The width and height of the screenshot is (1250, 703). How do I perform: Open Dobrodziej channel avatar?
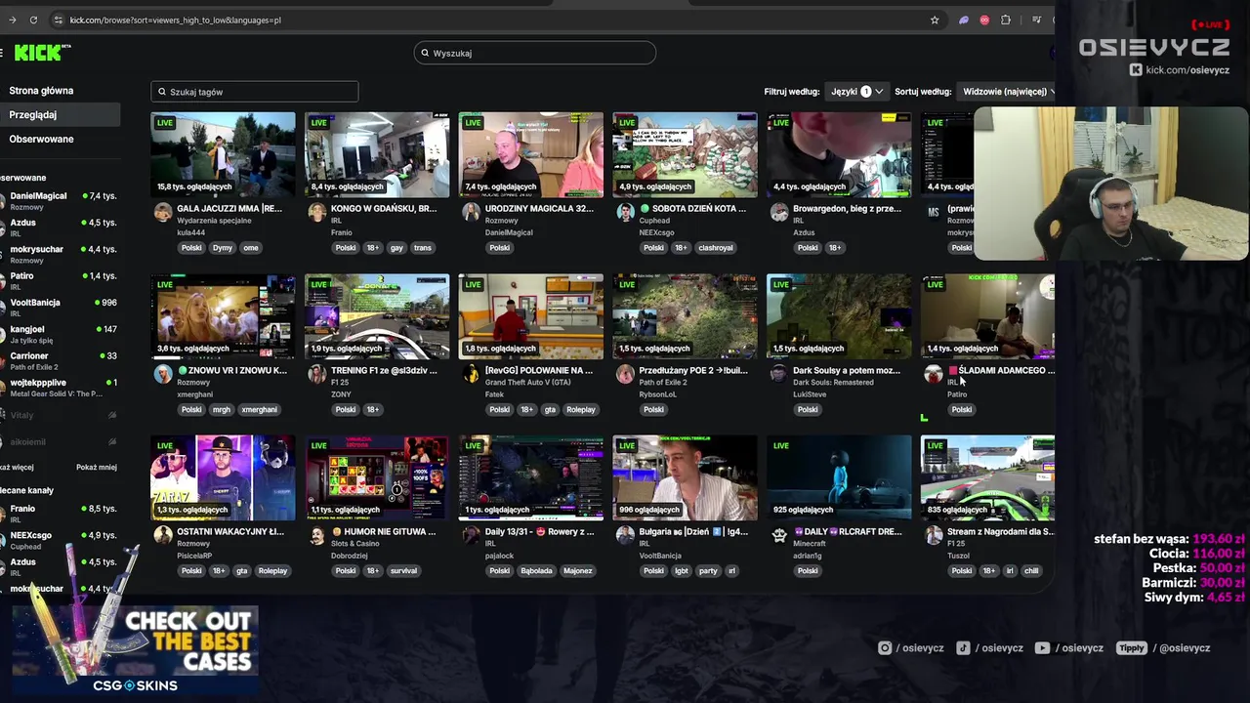tap(316, 535)
